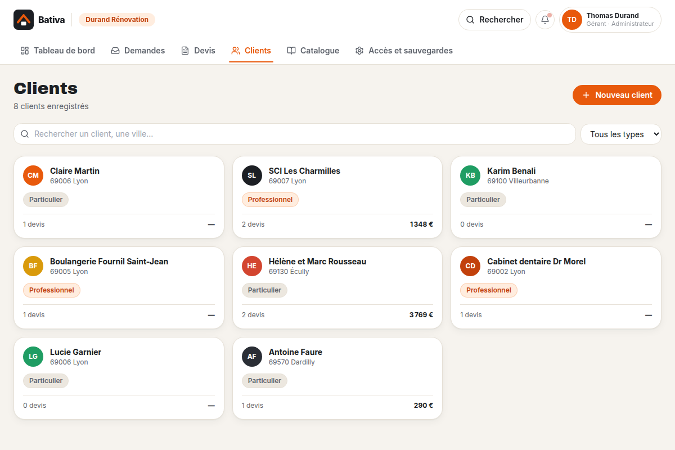The image size is (675, 450).
Task: Open the Claire Martin client name
Action: tap(75, 171)
